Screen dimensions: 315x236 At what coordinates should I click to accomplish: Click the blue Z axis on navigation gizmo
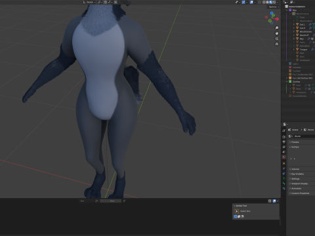point(272,13)
